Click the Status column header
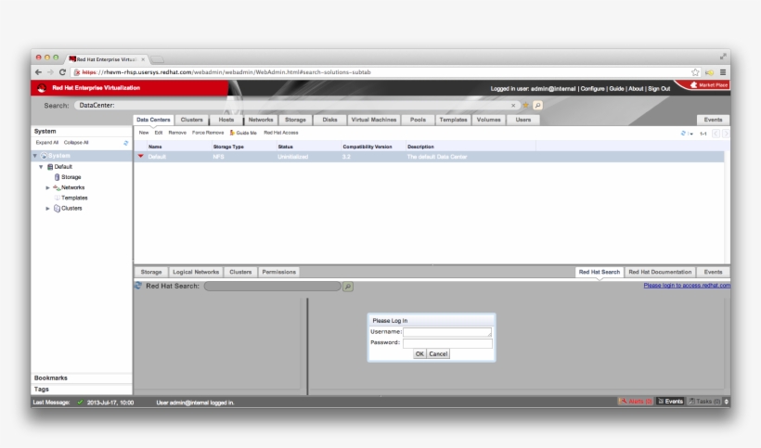 click(x=286, y=147)
